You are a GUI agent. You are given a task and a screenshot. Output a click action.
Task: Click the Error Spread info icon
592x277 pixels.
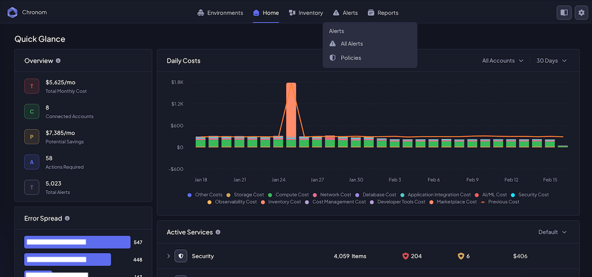click(x=67, y=218)
